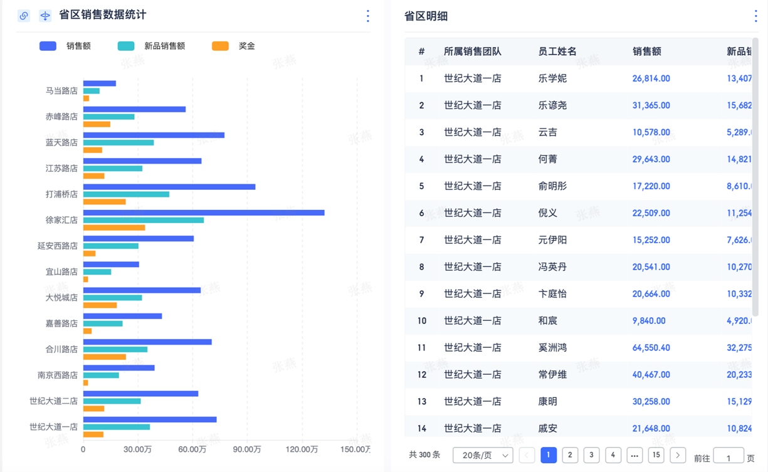The image size is (768, 472).
Task: Click the 员工姓名 column header
Action: coord(557,51)
